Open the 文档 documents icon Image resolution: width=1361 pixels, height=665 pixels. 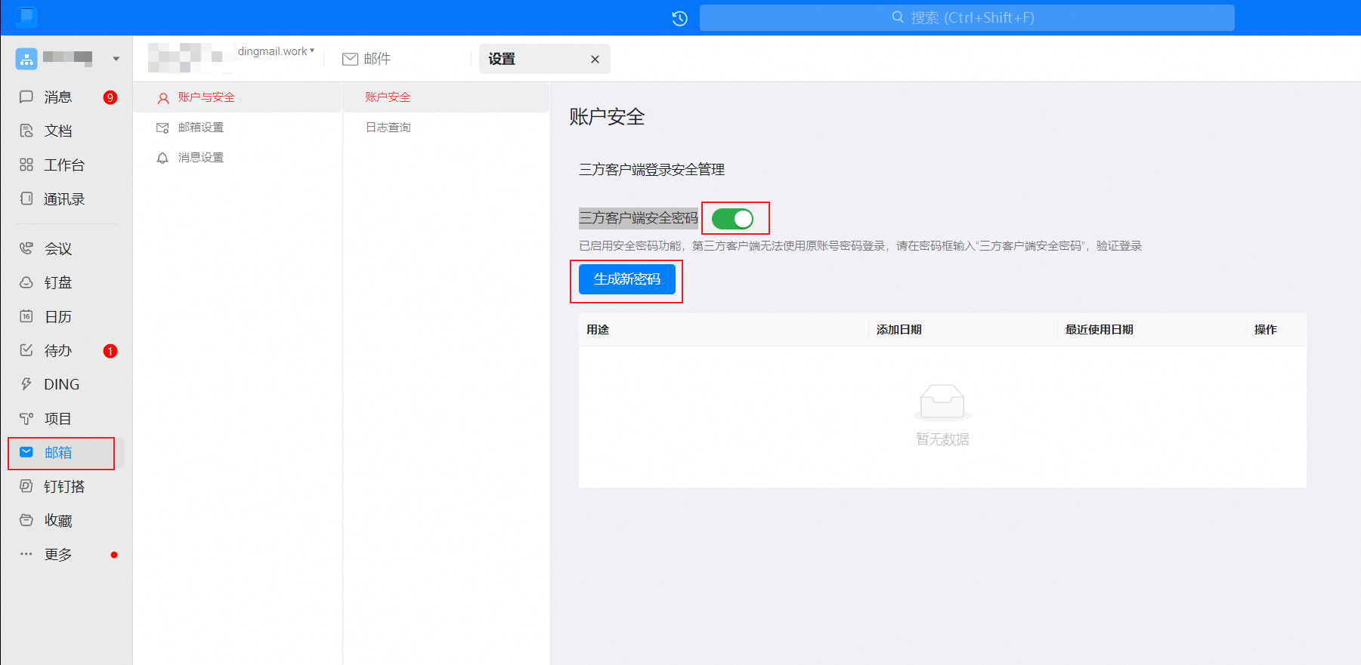(x=26, y=131)
